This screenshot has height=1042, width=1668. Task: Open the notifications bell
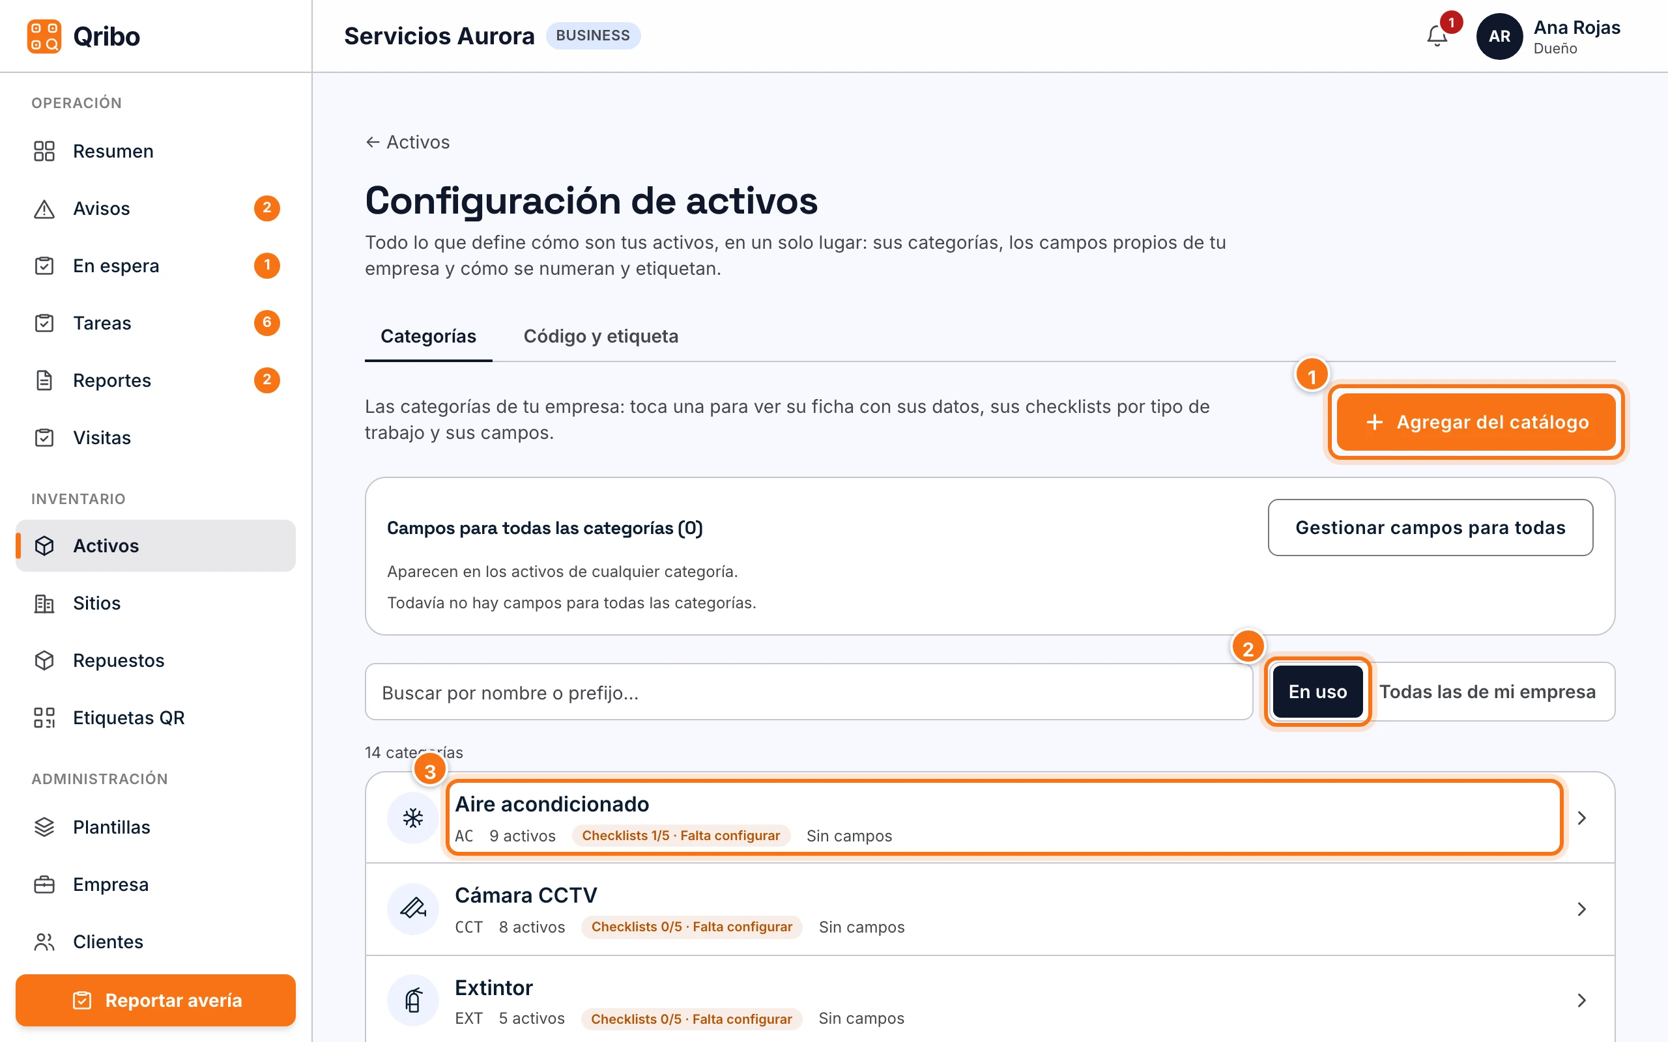point(1437,36)
